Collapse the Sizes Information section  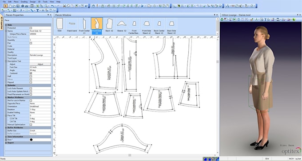coord(6,137)
